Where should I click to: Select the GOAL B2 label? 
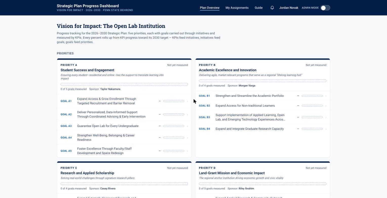(x=204, y=106)
